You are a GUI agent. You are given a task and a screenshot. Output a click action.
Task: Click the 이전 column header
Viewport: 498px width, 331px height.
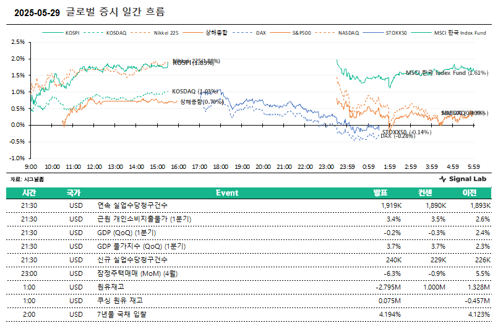(470, 193)
